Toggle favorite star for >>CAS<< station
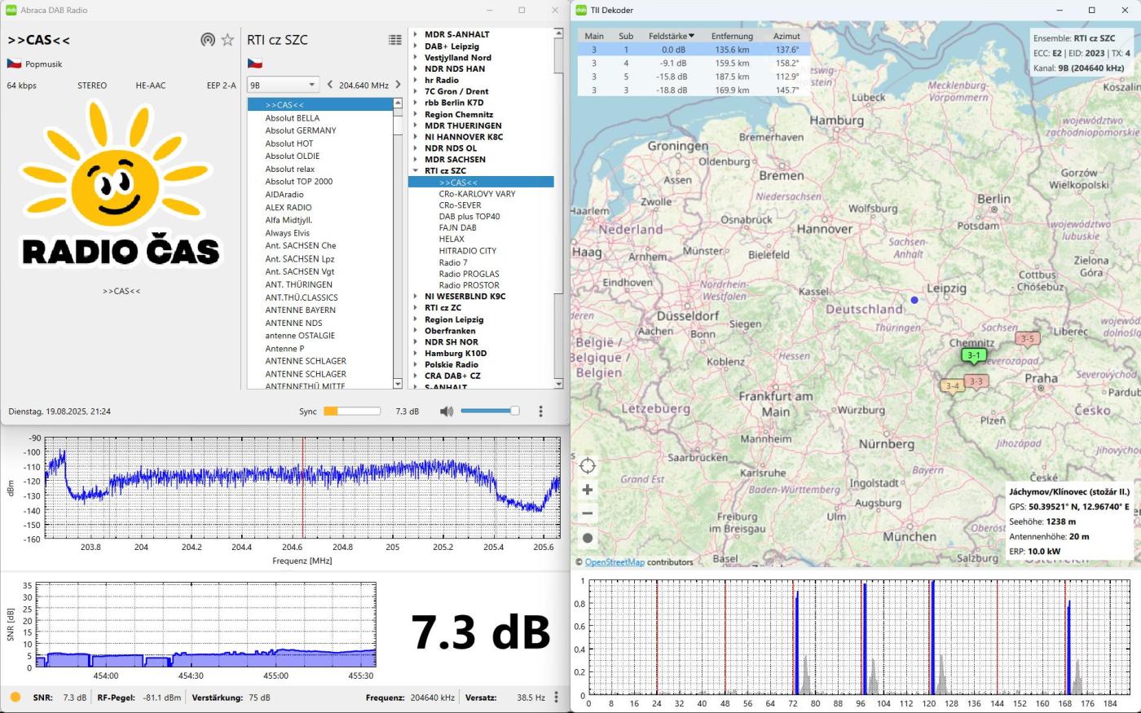The width and height of the screenshot is (1141, 713). point(228,40)
